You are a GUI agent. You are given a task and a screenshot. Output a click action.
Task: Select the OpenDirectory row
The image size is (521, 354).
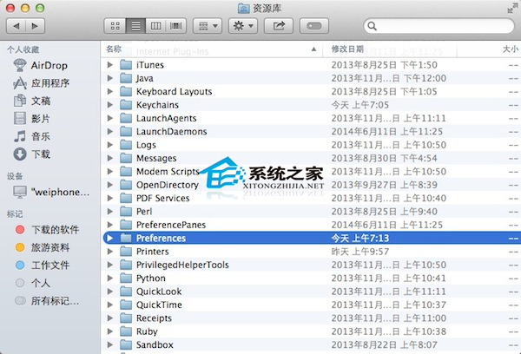coord(311,185)
